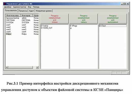Open the Вид menu
This screenshot has height=94, width=132.
[x=29, y=7]
